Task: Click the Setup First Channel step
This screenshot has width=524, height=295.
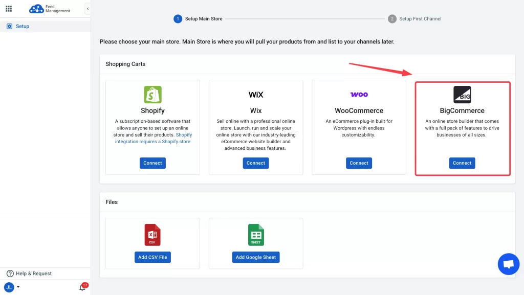Action: (421, 18)
